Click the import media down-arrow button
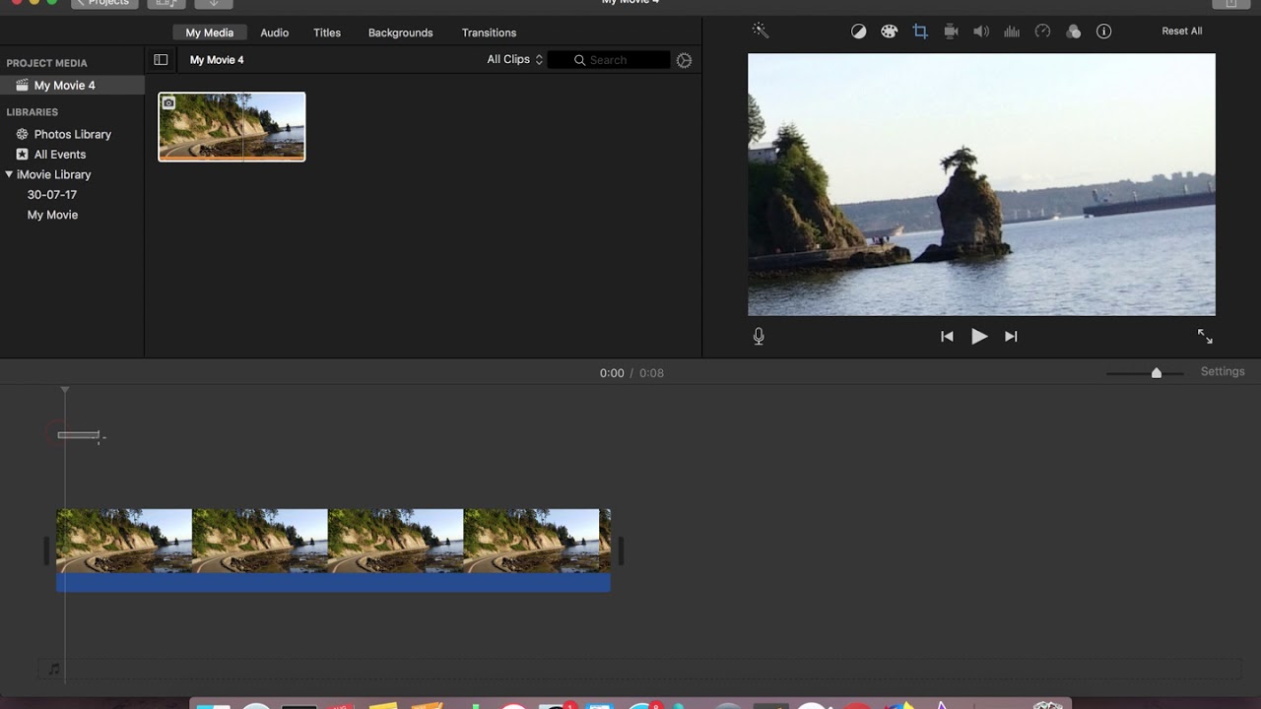 (x=214, y=3)
